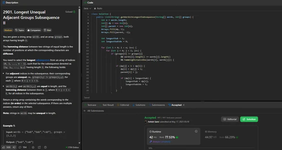
Task: Click the description panel scrollbar thumb
Action: (x=79, y=31)
